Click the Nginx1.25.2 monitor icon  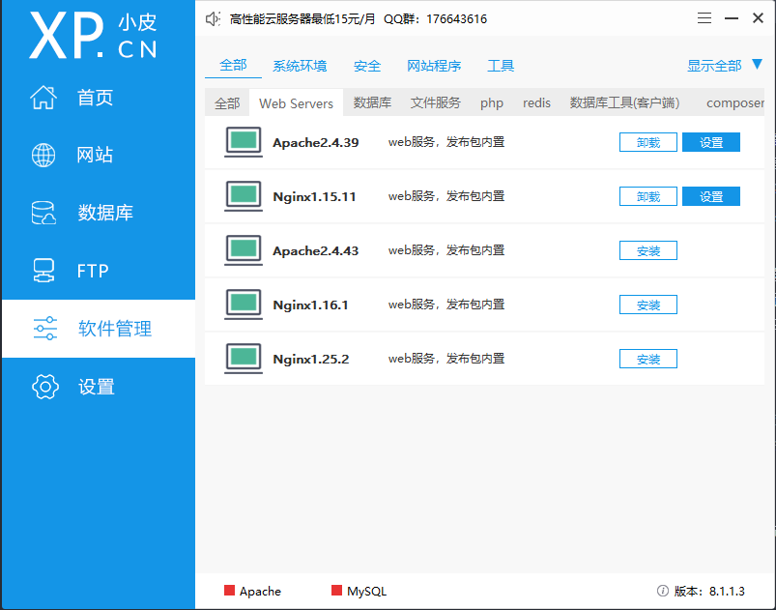pyautogui.click(x=244, y=359)
